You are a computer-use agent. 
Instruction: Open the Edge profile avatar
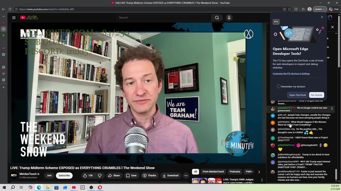click(310, 9)
